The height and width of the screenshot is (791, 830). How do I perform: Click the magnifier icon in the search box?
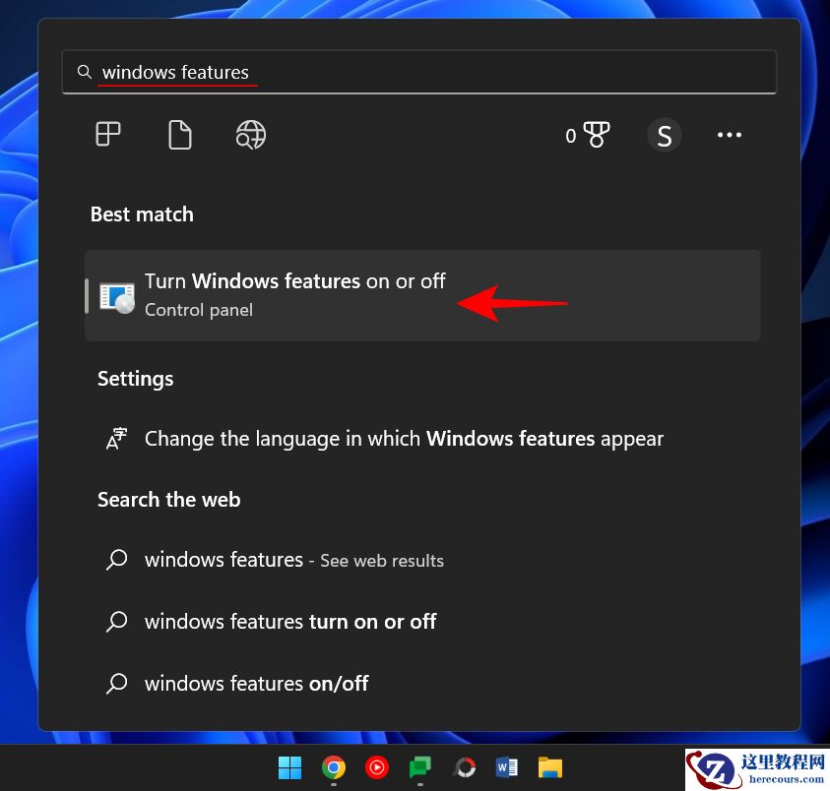click(85, 71)
